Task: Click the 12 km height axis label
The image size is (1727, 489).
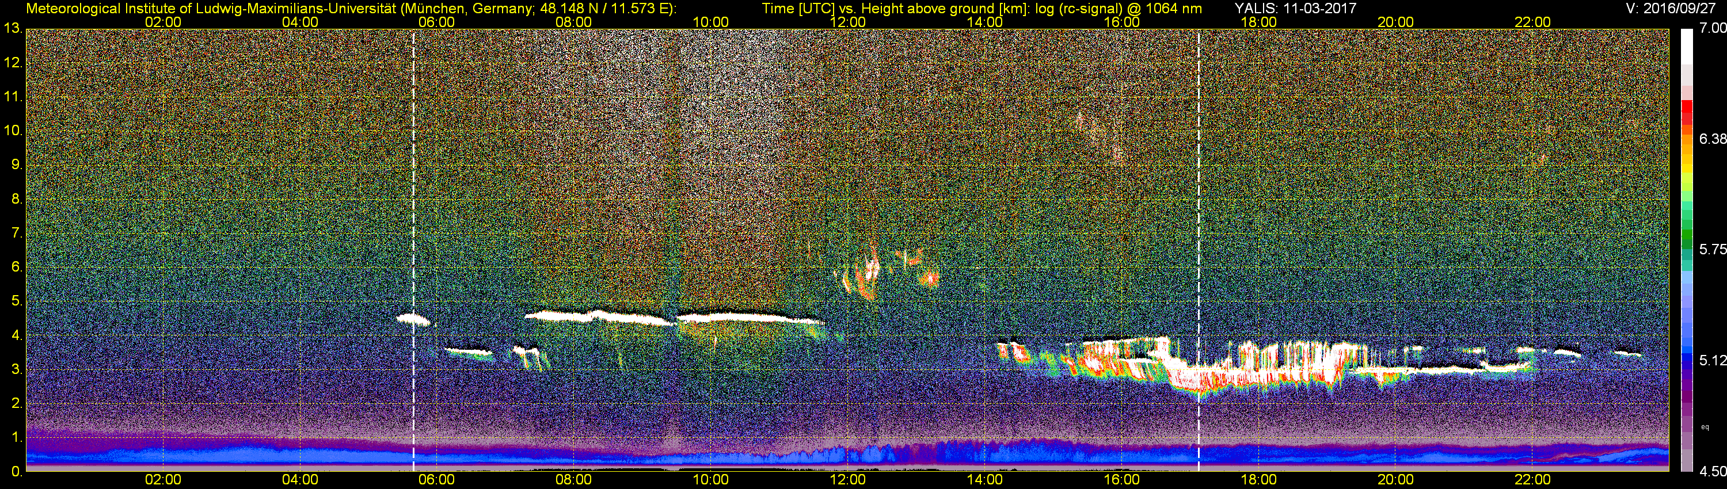Action: tap(13, 63)
